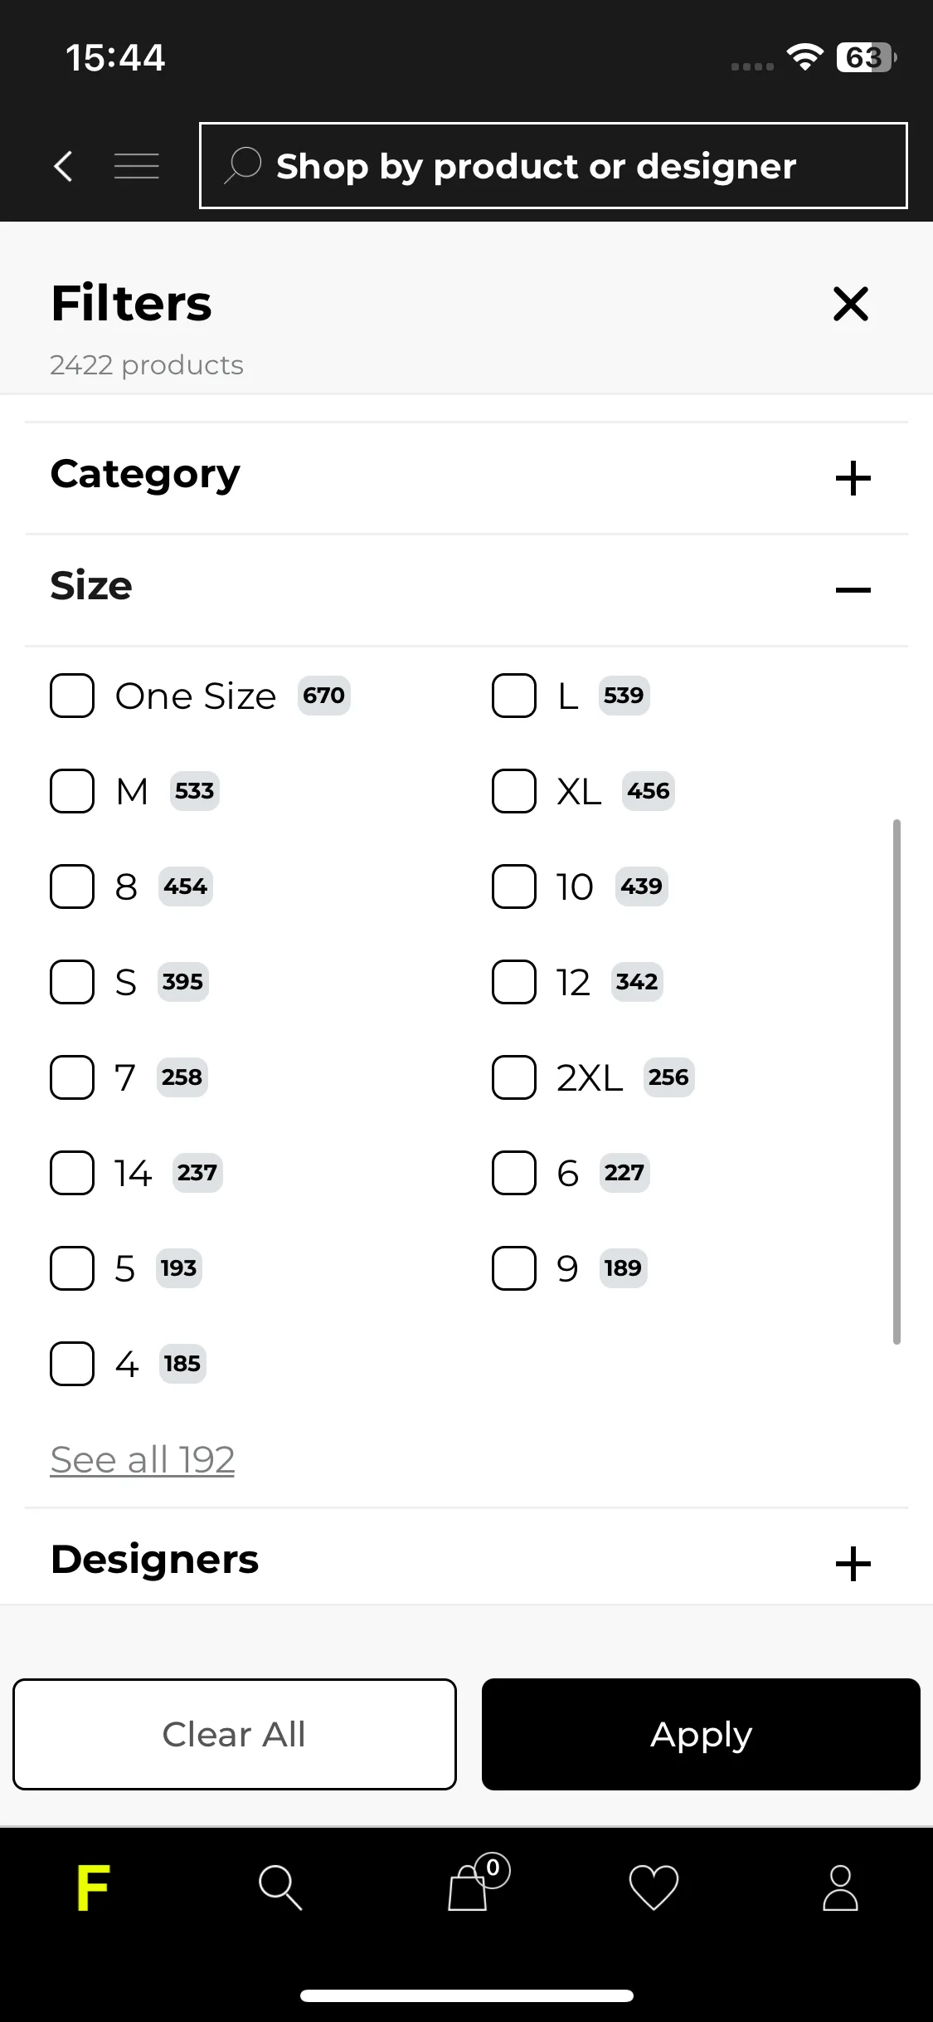933x2022 pixels.
Task: Check the One Size checkbox
Action: 72,696
